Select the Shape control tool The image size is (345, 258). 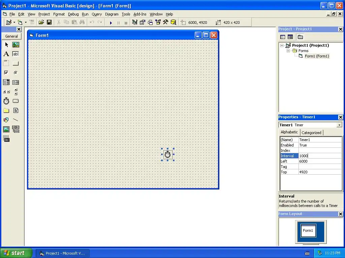(x=6, y=120)
